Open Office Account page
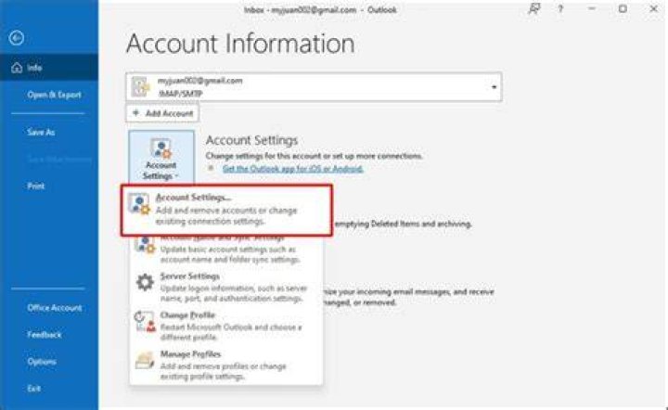 54,308
